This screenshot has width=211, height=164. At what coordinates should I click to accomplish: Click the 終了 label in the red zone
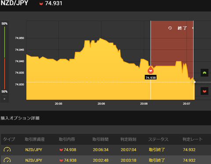(x=182, y=28)
